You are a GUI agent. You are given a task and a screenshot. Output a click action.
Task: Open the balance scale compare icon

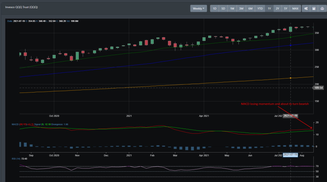(x=322, y=8)
